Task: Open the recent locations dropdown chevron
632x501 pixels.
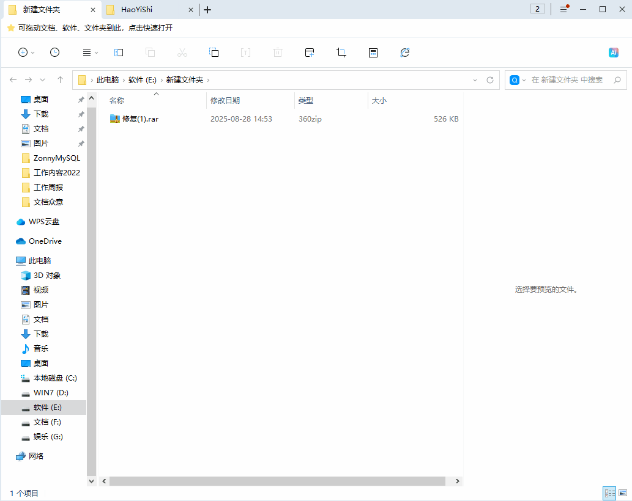Action: pos(42,79)
